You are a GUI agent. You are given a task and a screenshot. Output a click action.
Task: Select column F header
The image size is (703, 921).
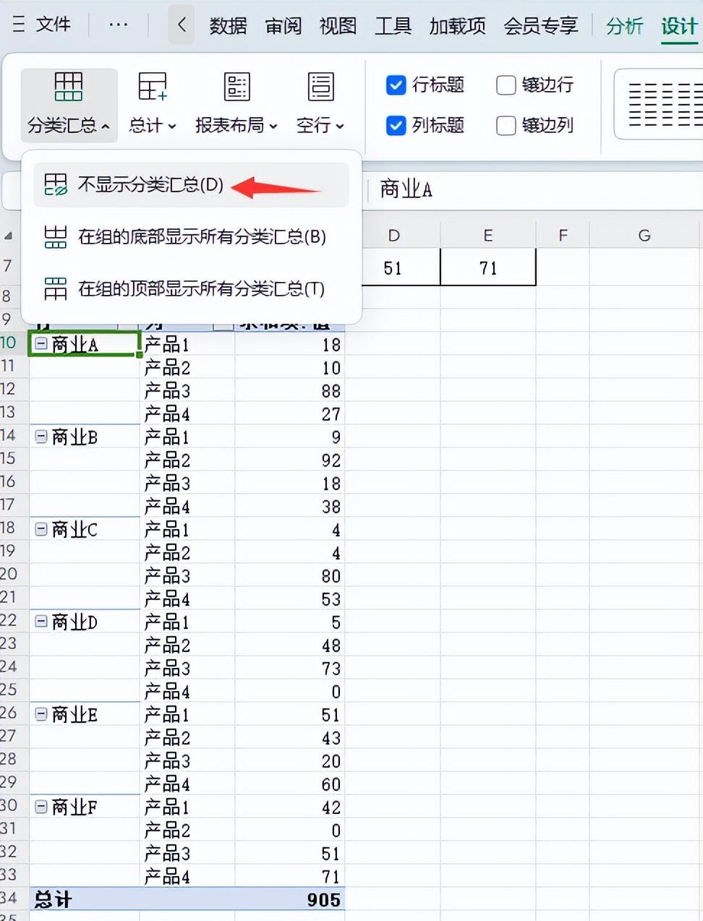pos(563,236)
